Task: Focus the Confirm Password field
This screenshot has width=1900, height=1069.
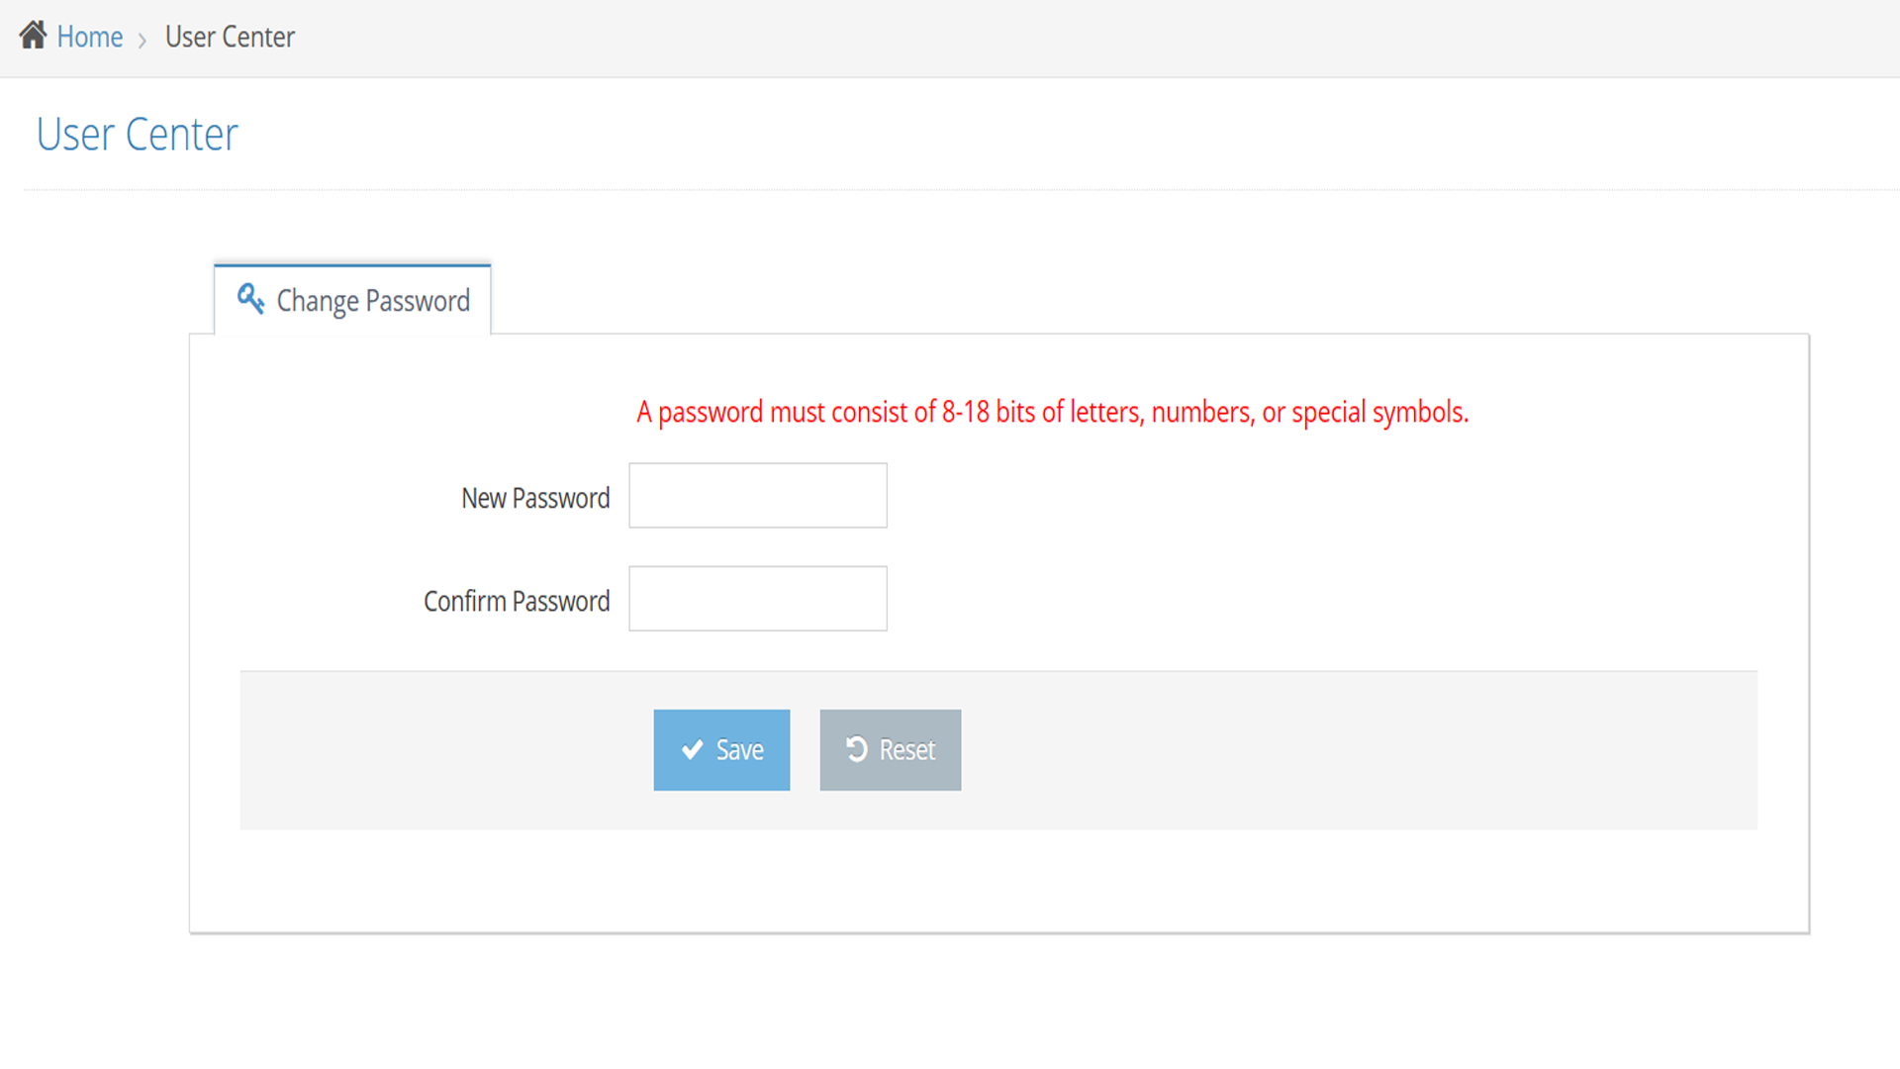Action: coord(758,599)
